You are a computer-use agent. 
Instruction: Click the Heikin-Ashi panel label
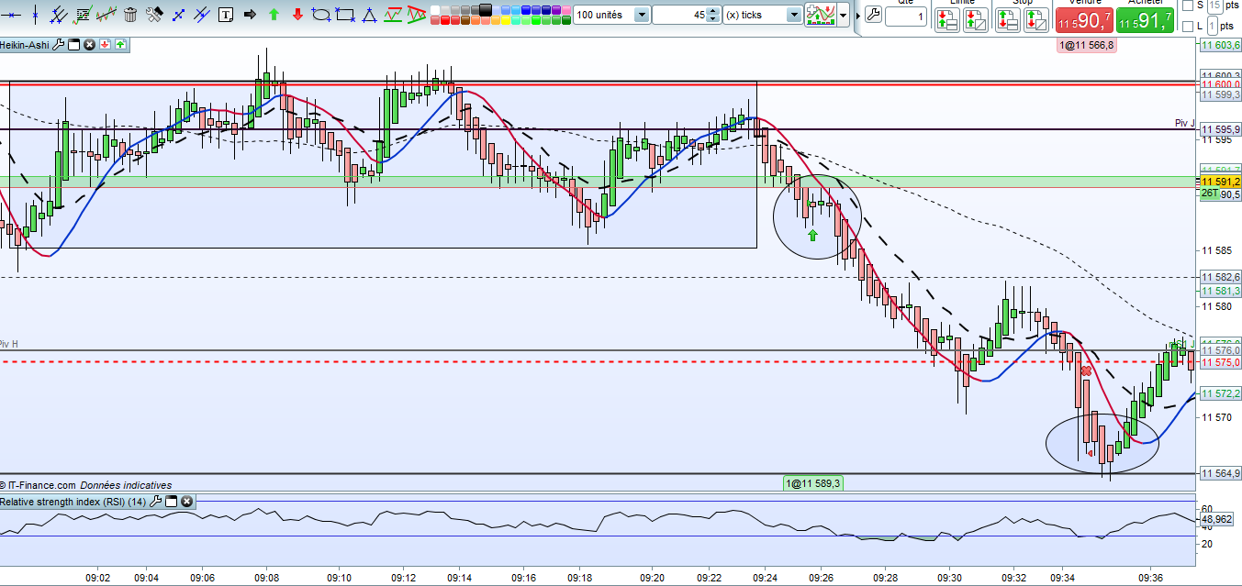(x=24, y=44)
